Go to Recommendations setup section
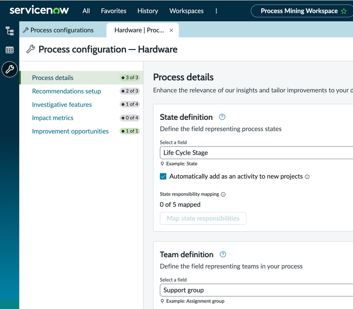Screen dimensions: 353x309 point(67,91)
